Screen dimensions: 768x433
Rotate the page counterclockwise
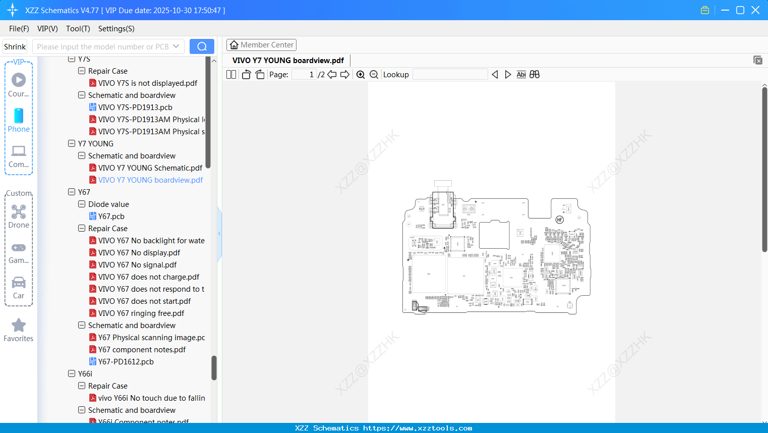click(246, 75)
